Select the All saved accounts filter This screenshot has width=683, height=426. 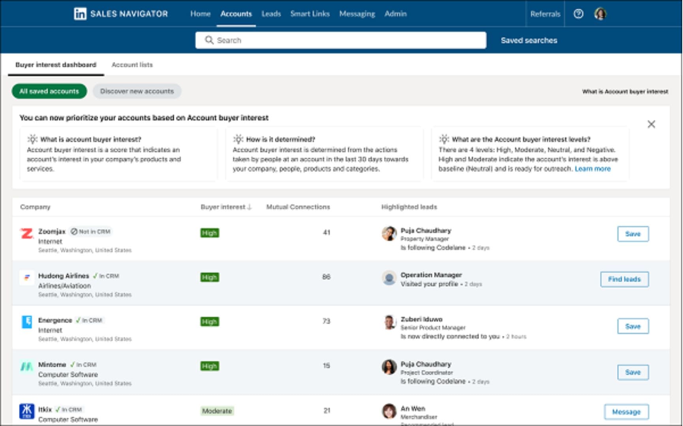[x=49, y=91]
